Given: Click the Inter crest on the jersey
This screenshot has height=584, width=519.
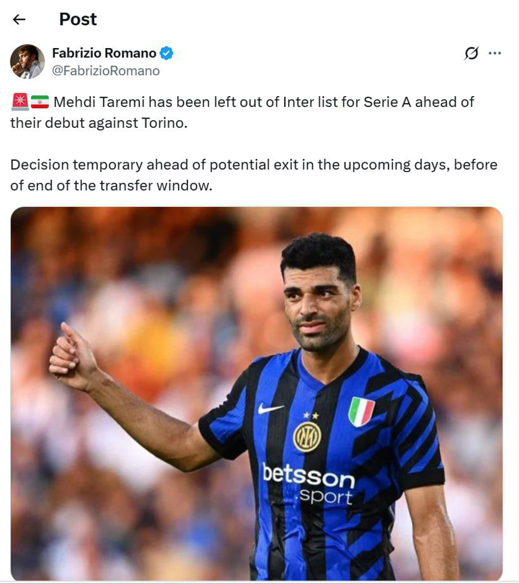Looking at the screenshot, I should coord(307,437).
